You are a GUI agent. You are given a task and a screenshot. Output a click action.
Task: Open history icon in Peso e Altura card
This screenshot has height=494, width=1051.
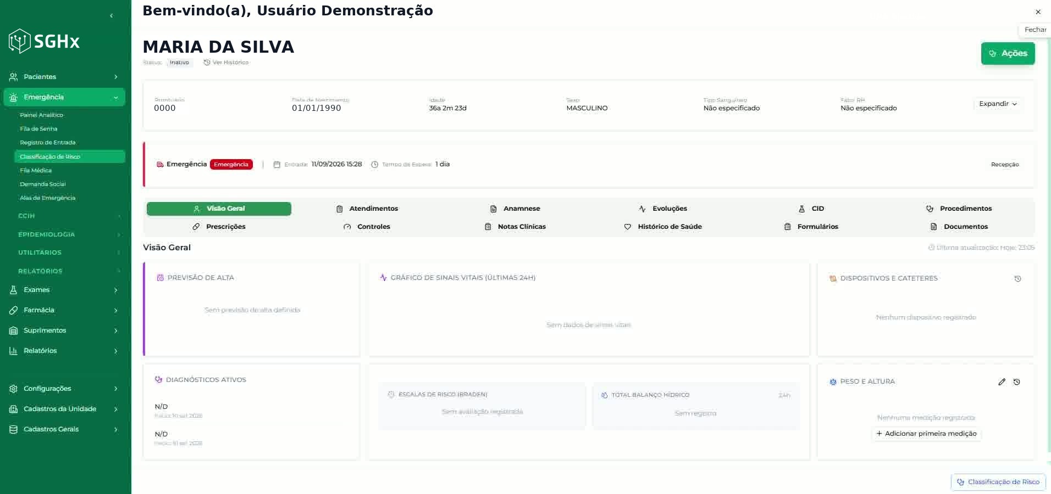(x=1017, y=382)
